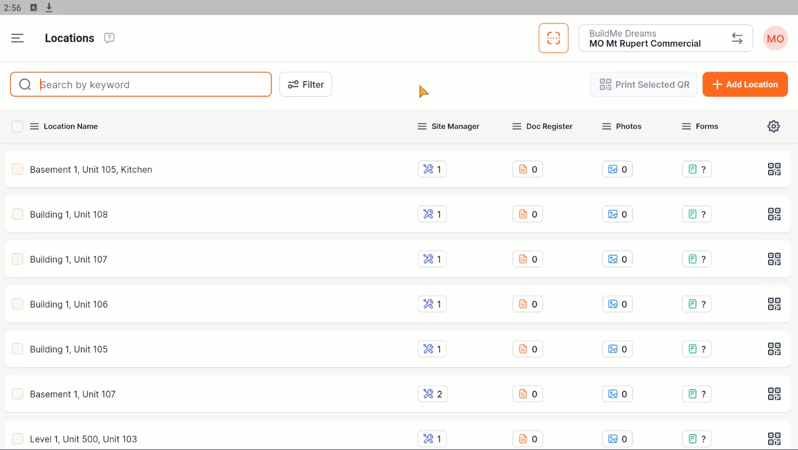Select checkbox for Building 1, Unit 108
Screen dimensions: 798x450
point(17,214)
